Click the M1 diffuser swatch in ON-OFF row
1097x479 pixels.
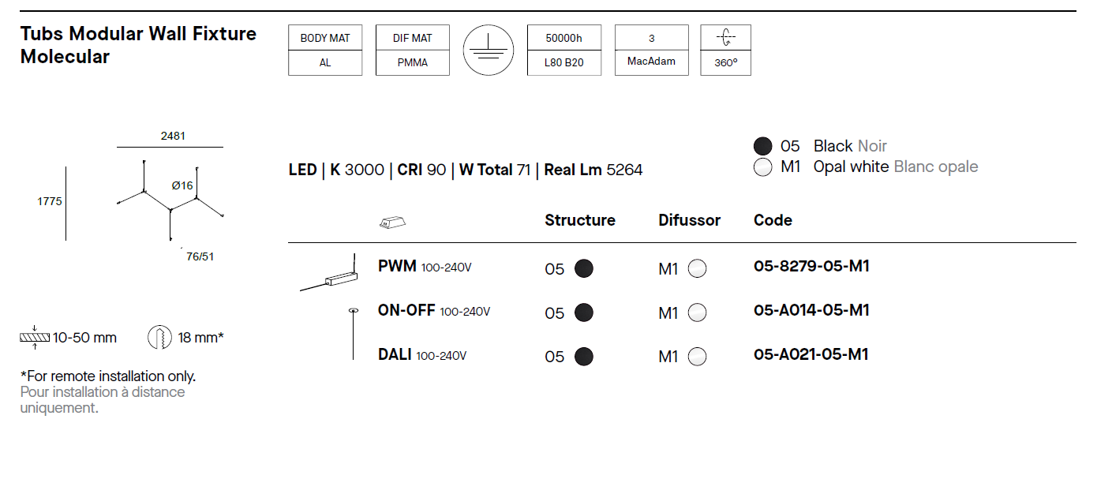(x=697, y=313)
